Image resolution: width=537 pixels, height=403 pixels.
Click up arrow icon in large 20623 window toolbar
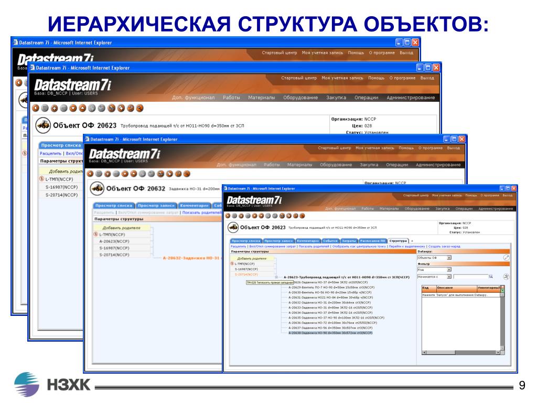82,108
